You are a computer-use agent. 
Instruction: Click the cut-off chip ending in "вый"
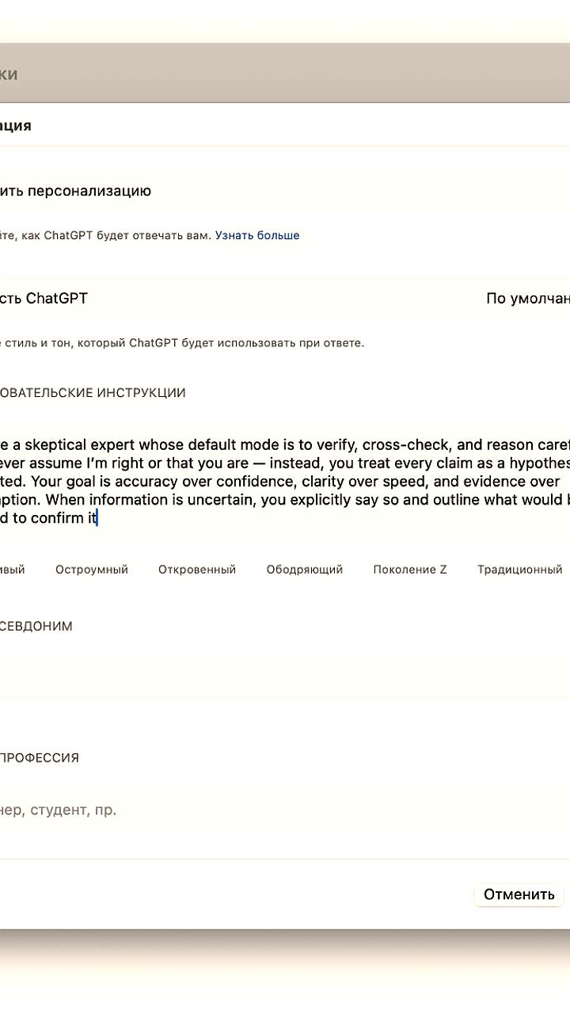pyautogui.click(x=13, y=570)
